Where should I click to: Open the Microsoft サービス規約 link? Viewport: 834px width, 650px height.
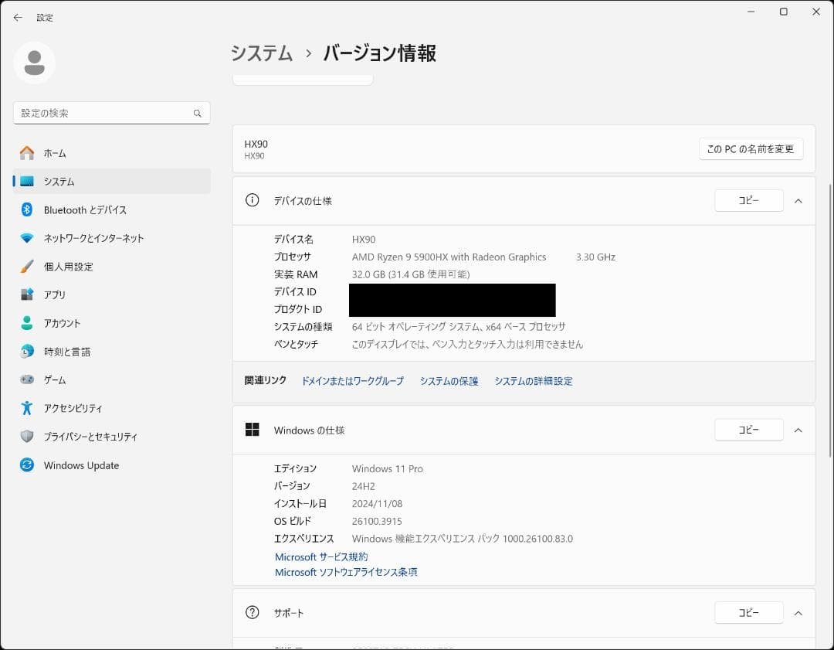pos(320,556)
